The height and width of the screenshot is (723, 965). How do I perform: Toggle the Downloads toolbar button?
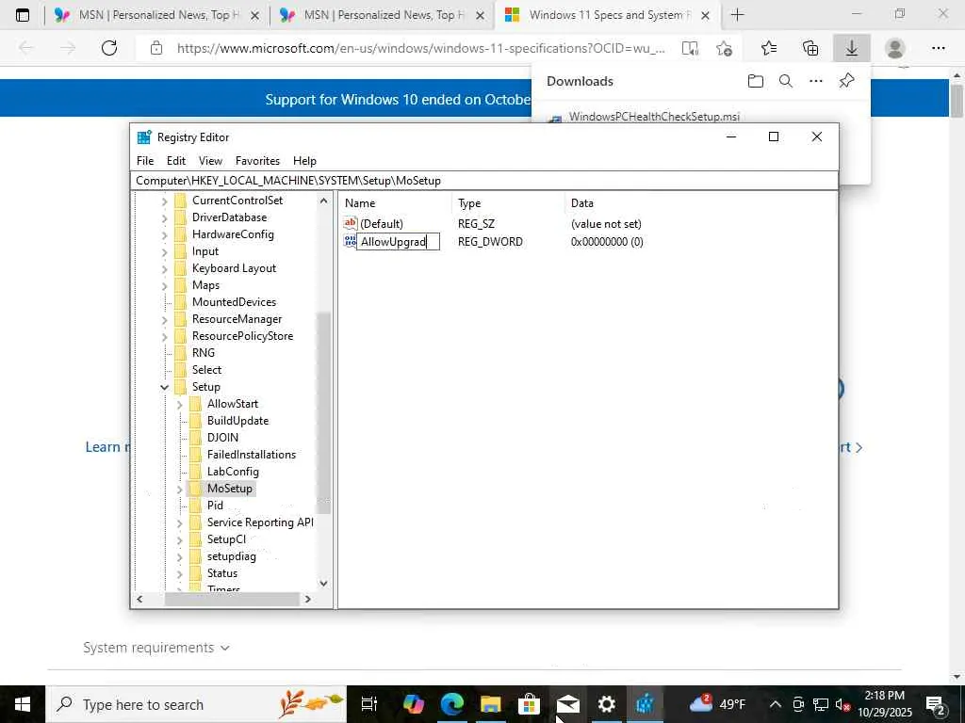click(852, 48)
